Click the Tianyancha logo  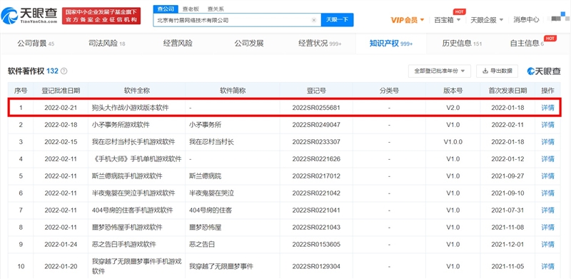(x=29, y=16)
